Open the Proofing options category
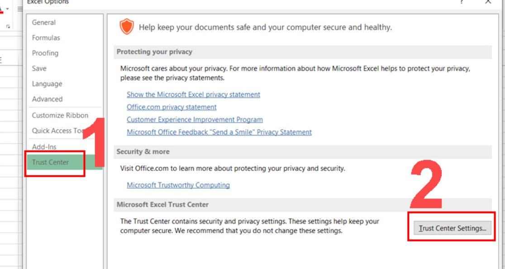Viewport: 505px width, 269px height. pos(45,53)
